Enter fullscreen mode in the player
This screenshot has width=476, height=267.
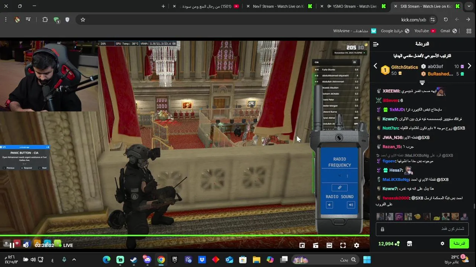click(x=343, y=245)
